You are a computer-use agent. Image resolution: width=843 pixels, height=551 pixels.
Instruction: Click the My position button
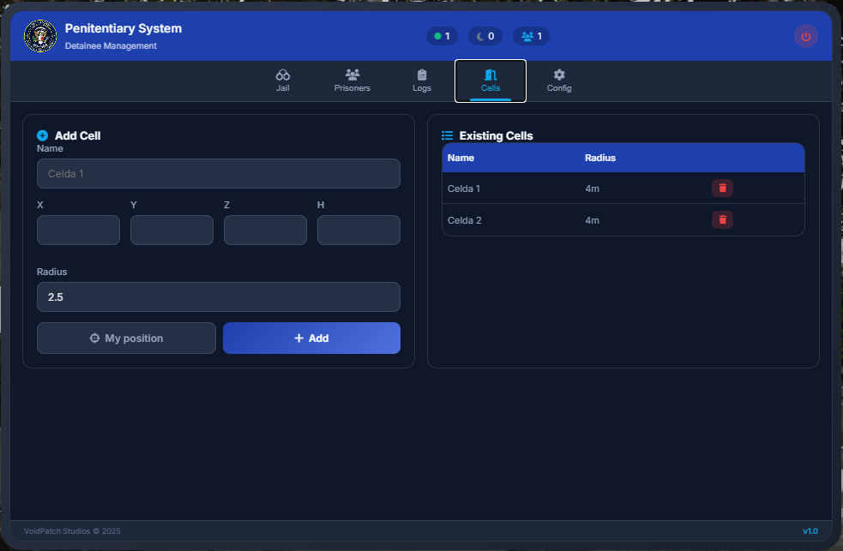click(126, 338)
